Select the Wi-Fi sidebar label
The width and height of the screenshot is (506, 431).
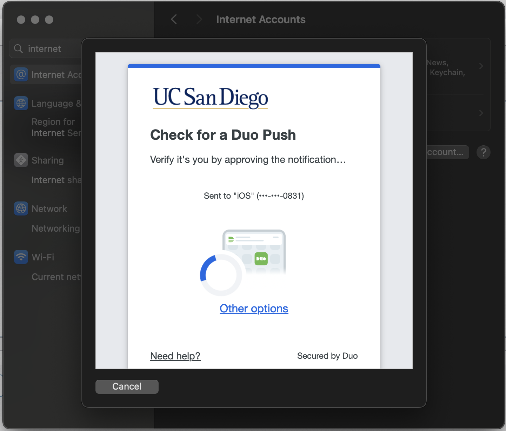tap(43, 257)
